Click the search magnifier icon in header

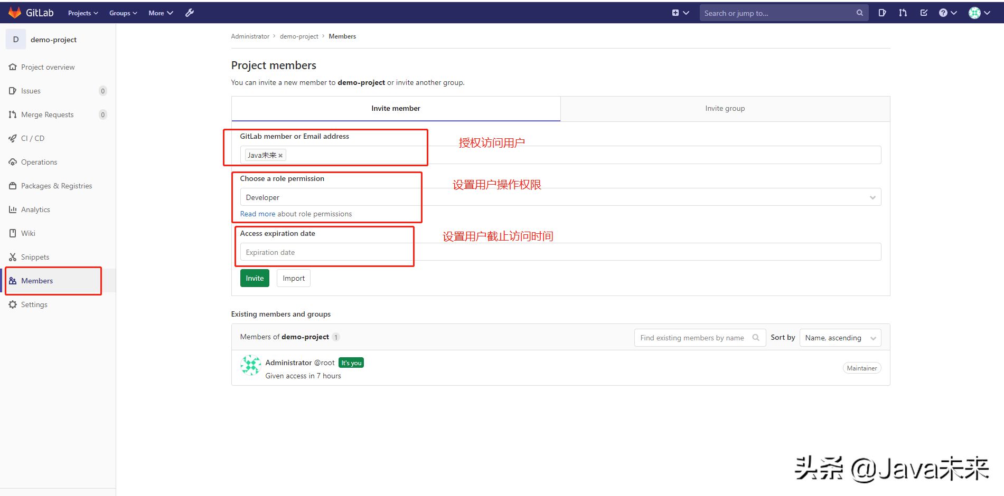coord(859,13)
